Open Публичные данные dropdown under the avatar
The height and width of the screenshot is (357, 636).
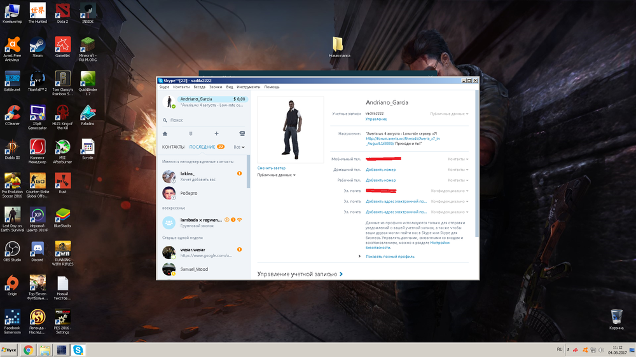pyautogui.click(x=276, y=175)
